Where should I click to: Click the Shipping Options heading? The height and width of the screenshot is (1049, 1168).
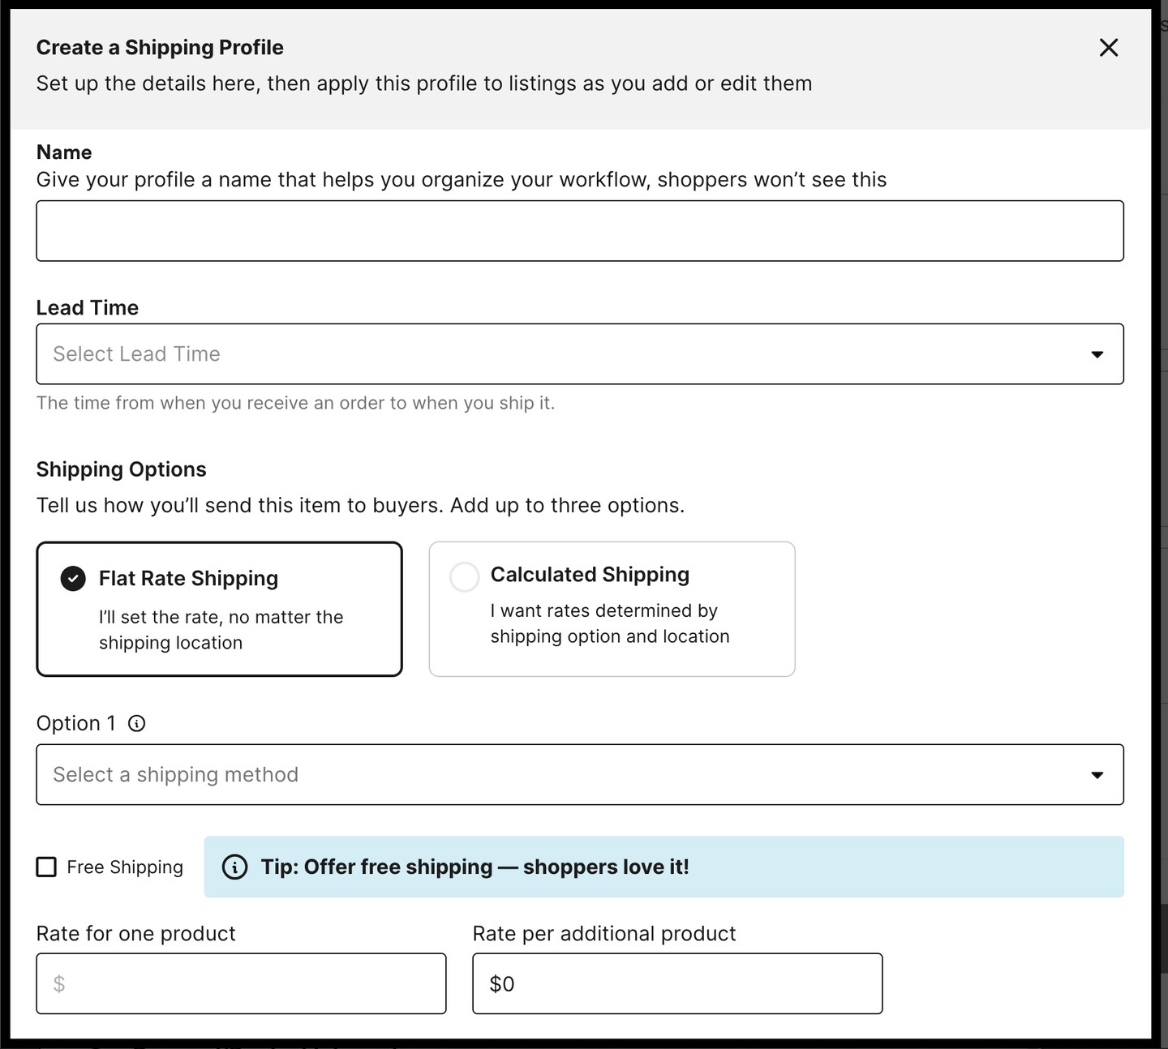(120, 469)
